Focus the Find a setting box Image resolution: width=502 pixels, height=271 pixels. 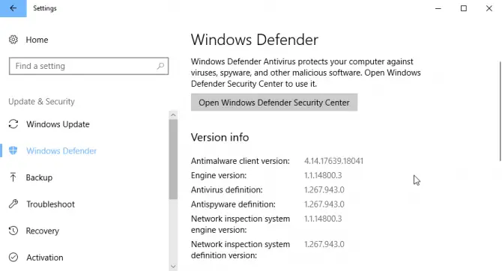tap(88, 66)
